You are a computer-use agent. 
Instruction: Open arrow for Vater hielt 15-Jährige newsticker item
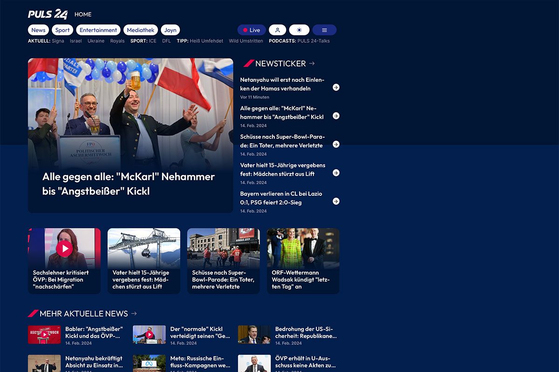coord(336,173)
